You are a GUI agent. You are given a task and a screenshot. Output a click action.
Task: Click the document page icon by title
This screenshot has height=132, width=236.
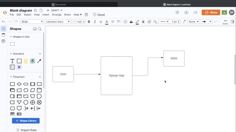[x=41, y=10]
